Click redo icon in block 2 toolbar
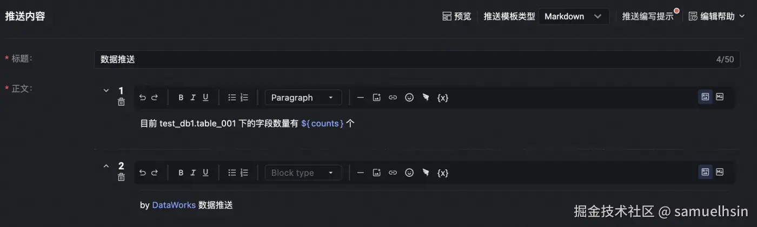The image size is (757, 227). (155, 173)
